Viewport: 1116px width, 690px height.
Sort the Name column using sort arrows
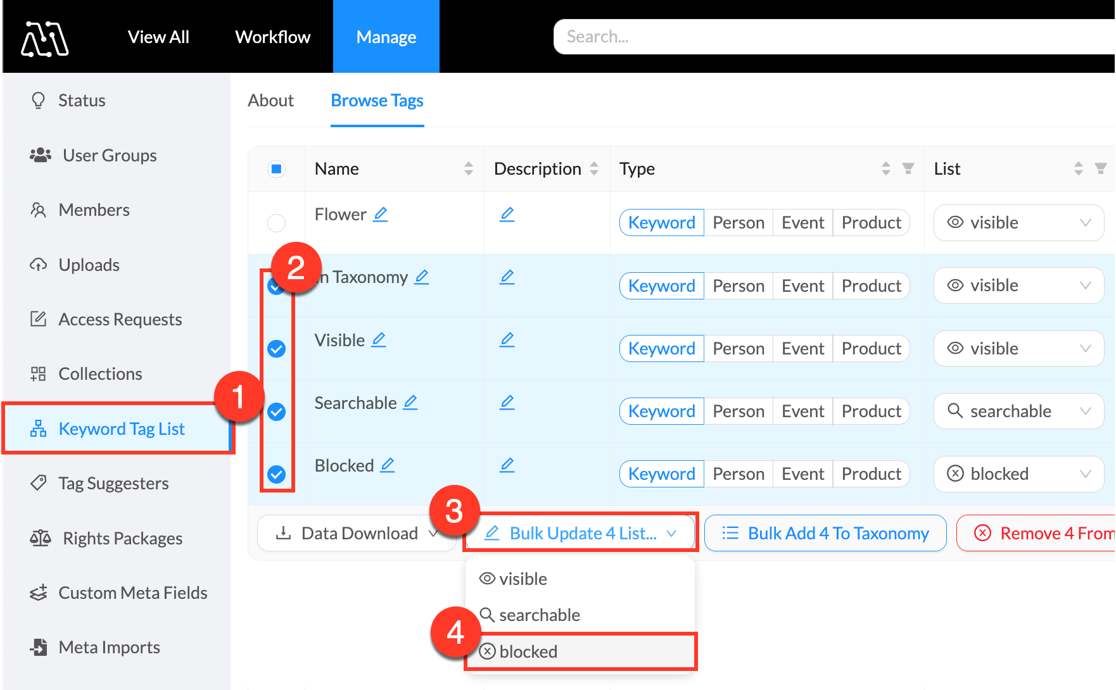468,168
